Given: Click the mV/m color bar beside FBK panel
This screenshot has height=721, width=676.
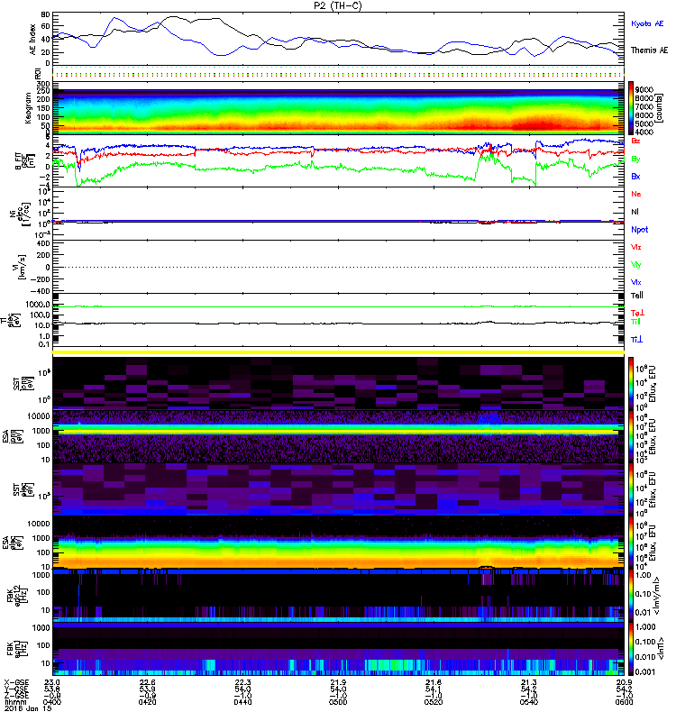Looking at the screenshot, I should point(631,595).
